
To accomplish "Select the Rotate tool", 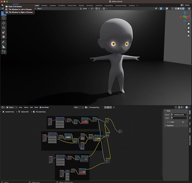I will pyautogui.click(x=4, y=28).
